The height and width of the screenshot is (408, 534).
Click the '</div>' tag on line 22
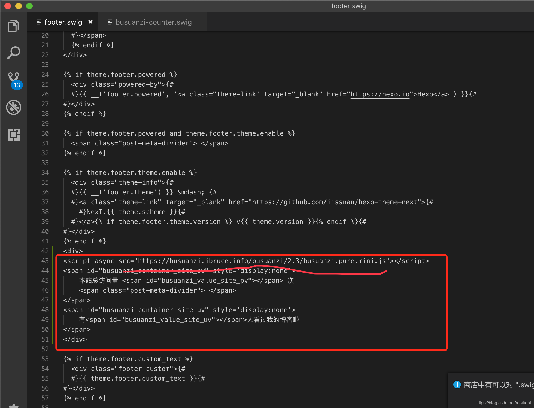tap(75, 55)
